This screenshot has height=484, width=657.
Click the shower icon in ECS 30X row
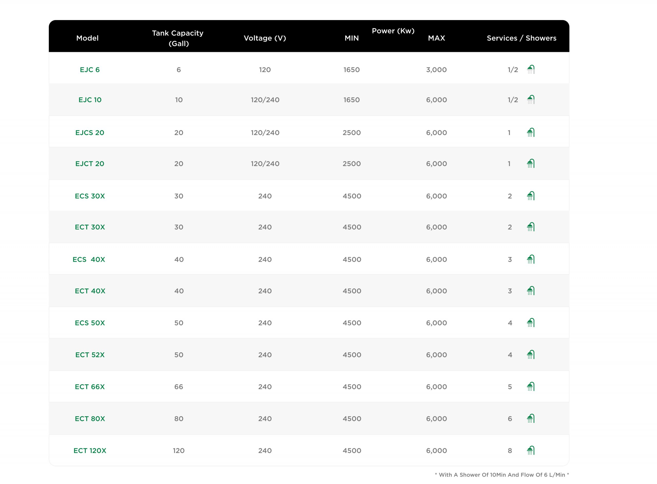pos(531,196)
